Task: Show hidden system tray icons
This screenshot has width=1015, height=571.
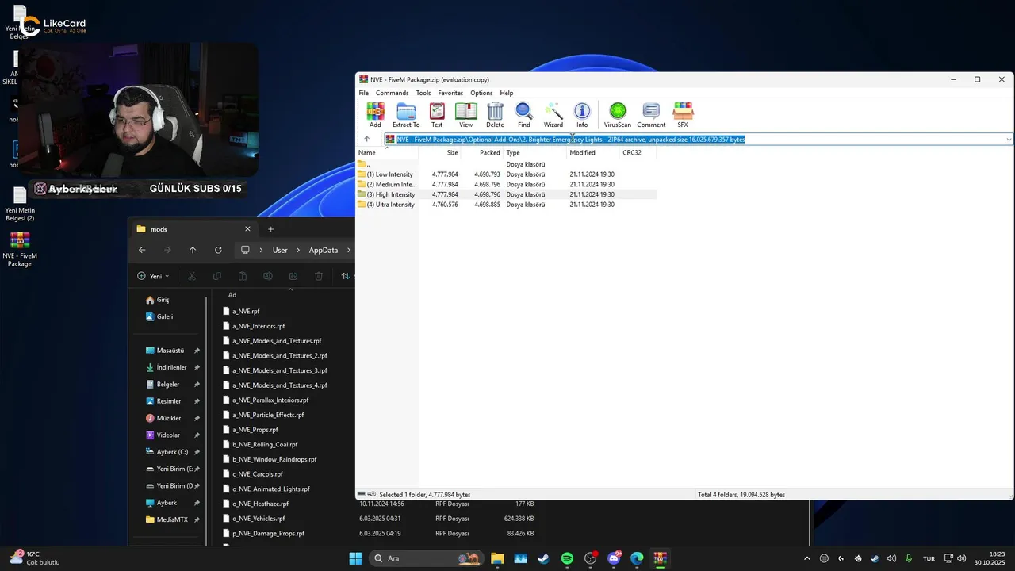Action: (807, 558)
